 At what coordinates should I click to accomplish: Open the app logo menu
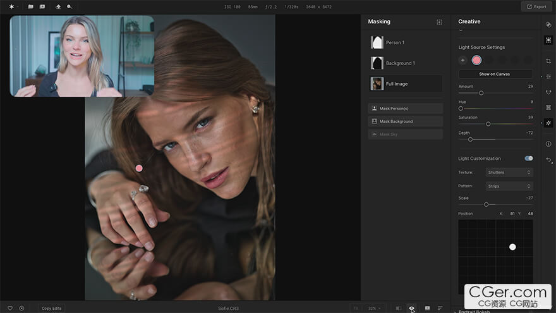11,7
